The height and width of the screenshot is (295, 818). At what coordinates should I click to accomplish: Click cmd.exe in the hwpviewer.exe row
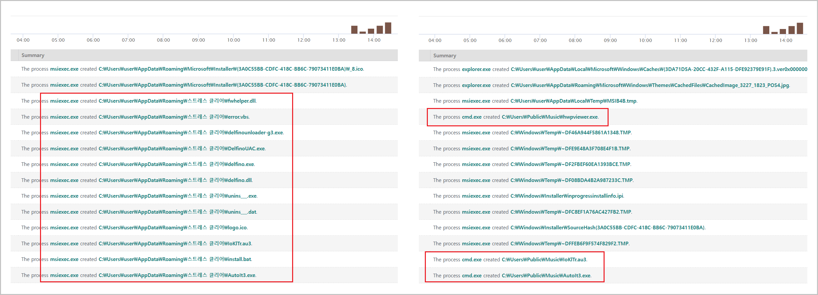(472, 117)
